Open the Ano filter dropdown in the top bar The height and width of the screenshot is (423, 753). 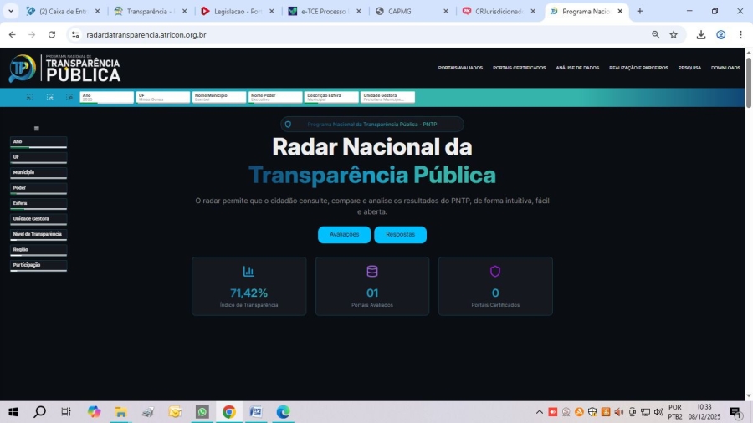(106, 97)
